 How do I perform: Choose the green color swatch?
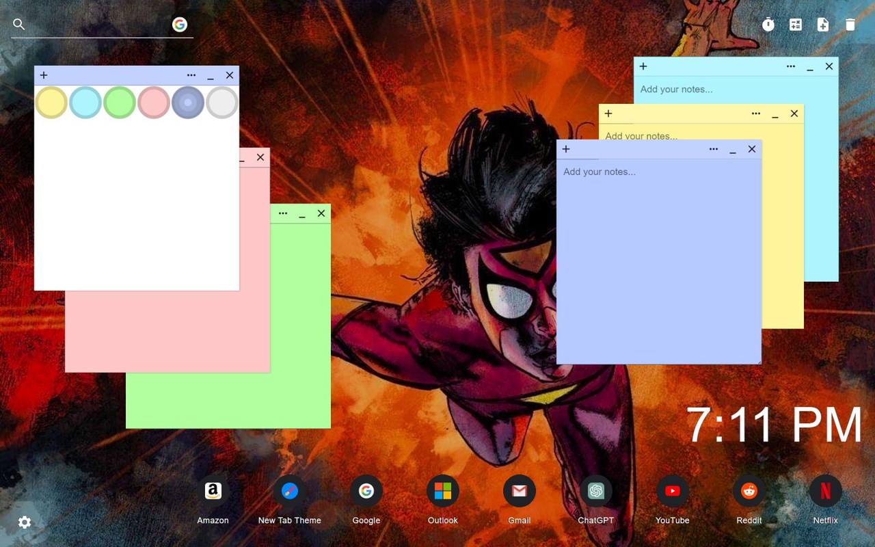coord(120,103)
